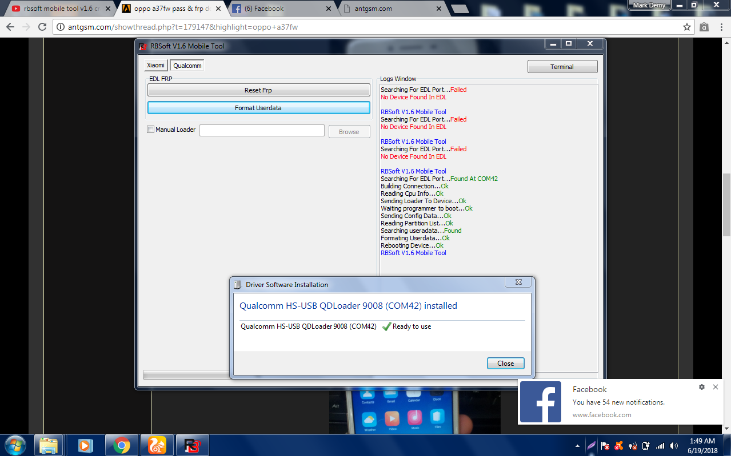Image resolution: width=731 pixels, height=456 pixels.
Task: View site information icon in address bar
Action: tap(59, 27)
